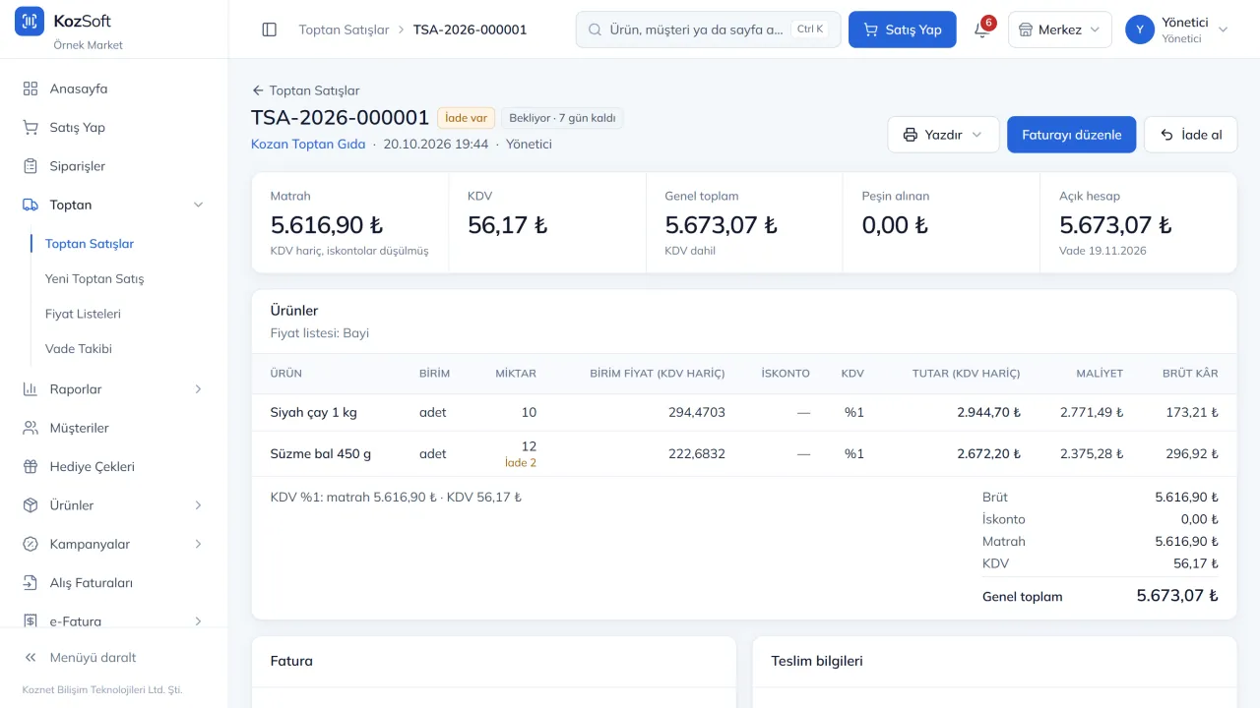This screenshot has width=1260, height=708.
Task: Open Vade Takibi menu item
Action: coord(79,349)
